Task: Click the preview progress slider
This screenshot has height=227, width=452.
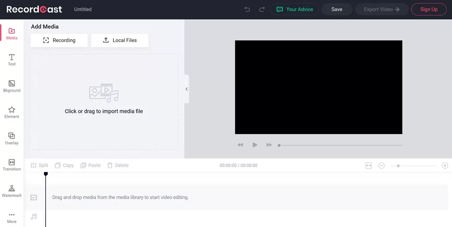Action: [x=340, y=146]
